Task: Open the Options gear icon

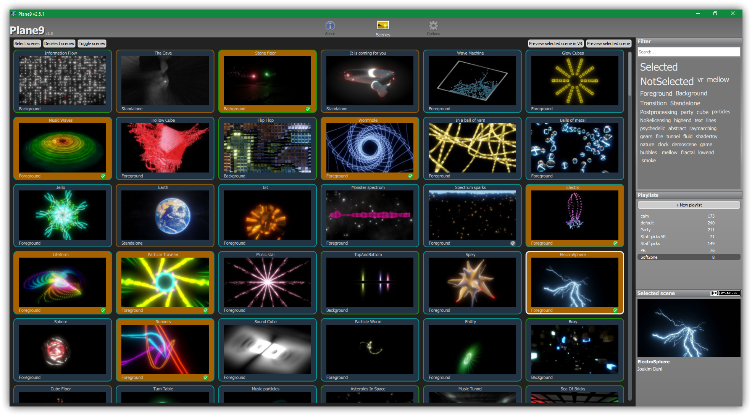Action: click(x=433, y=26)
